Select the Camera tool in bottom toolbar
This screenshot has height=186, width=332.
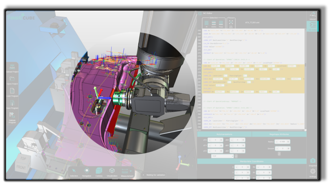pos(99,171)
